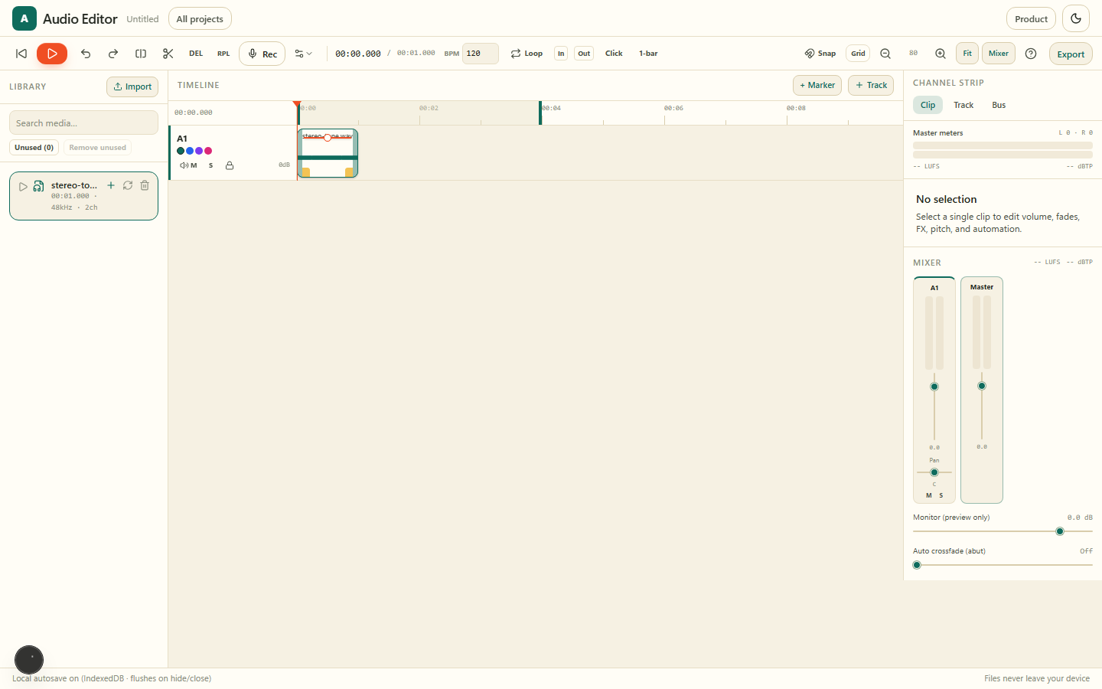Toggle Loop playback
Image resolution: width=1102 pixels, height=689 pixels.
[x=527, y=54]
